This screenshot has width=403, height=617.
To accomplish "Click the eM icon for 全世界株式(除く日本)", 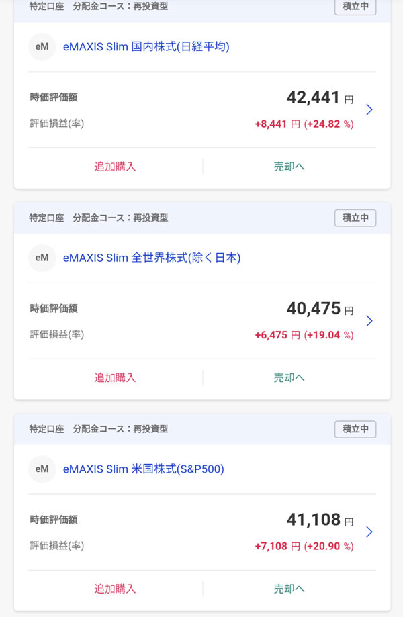I will pyautogui.click(x=42, y=258).
